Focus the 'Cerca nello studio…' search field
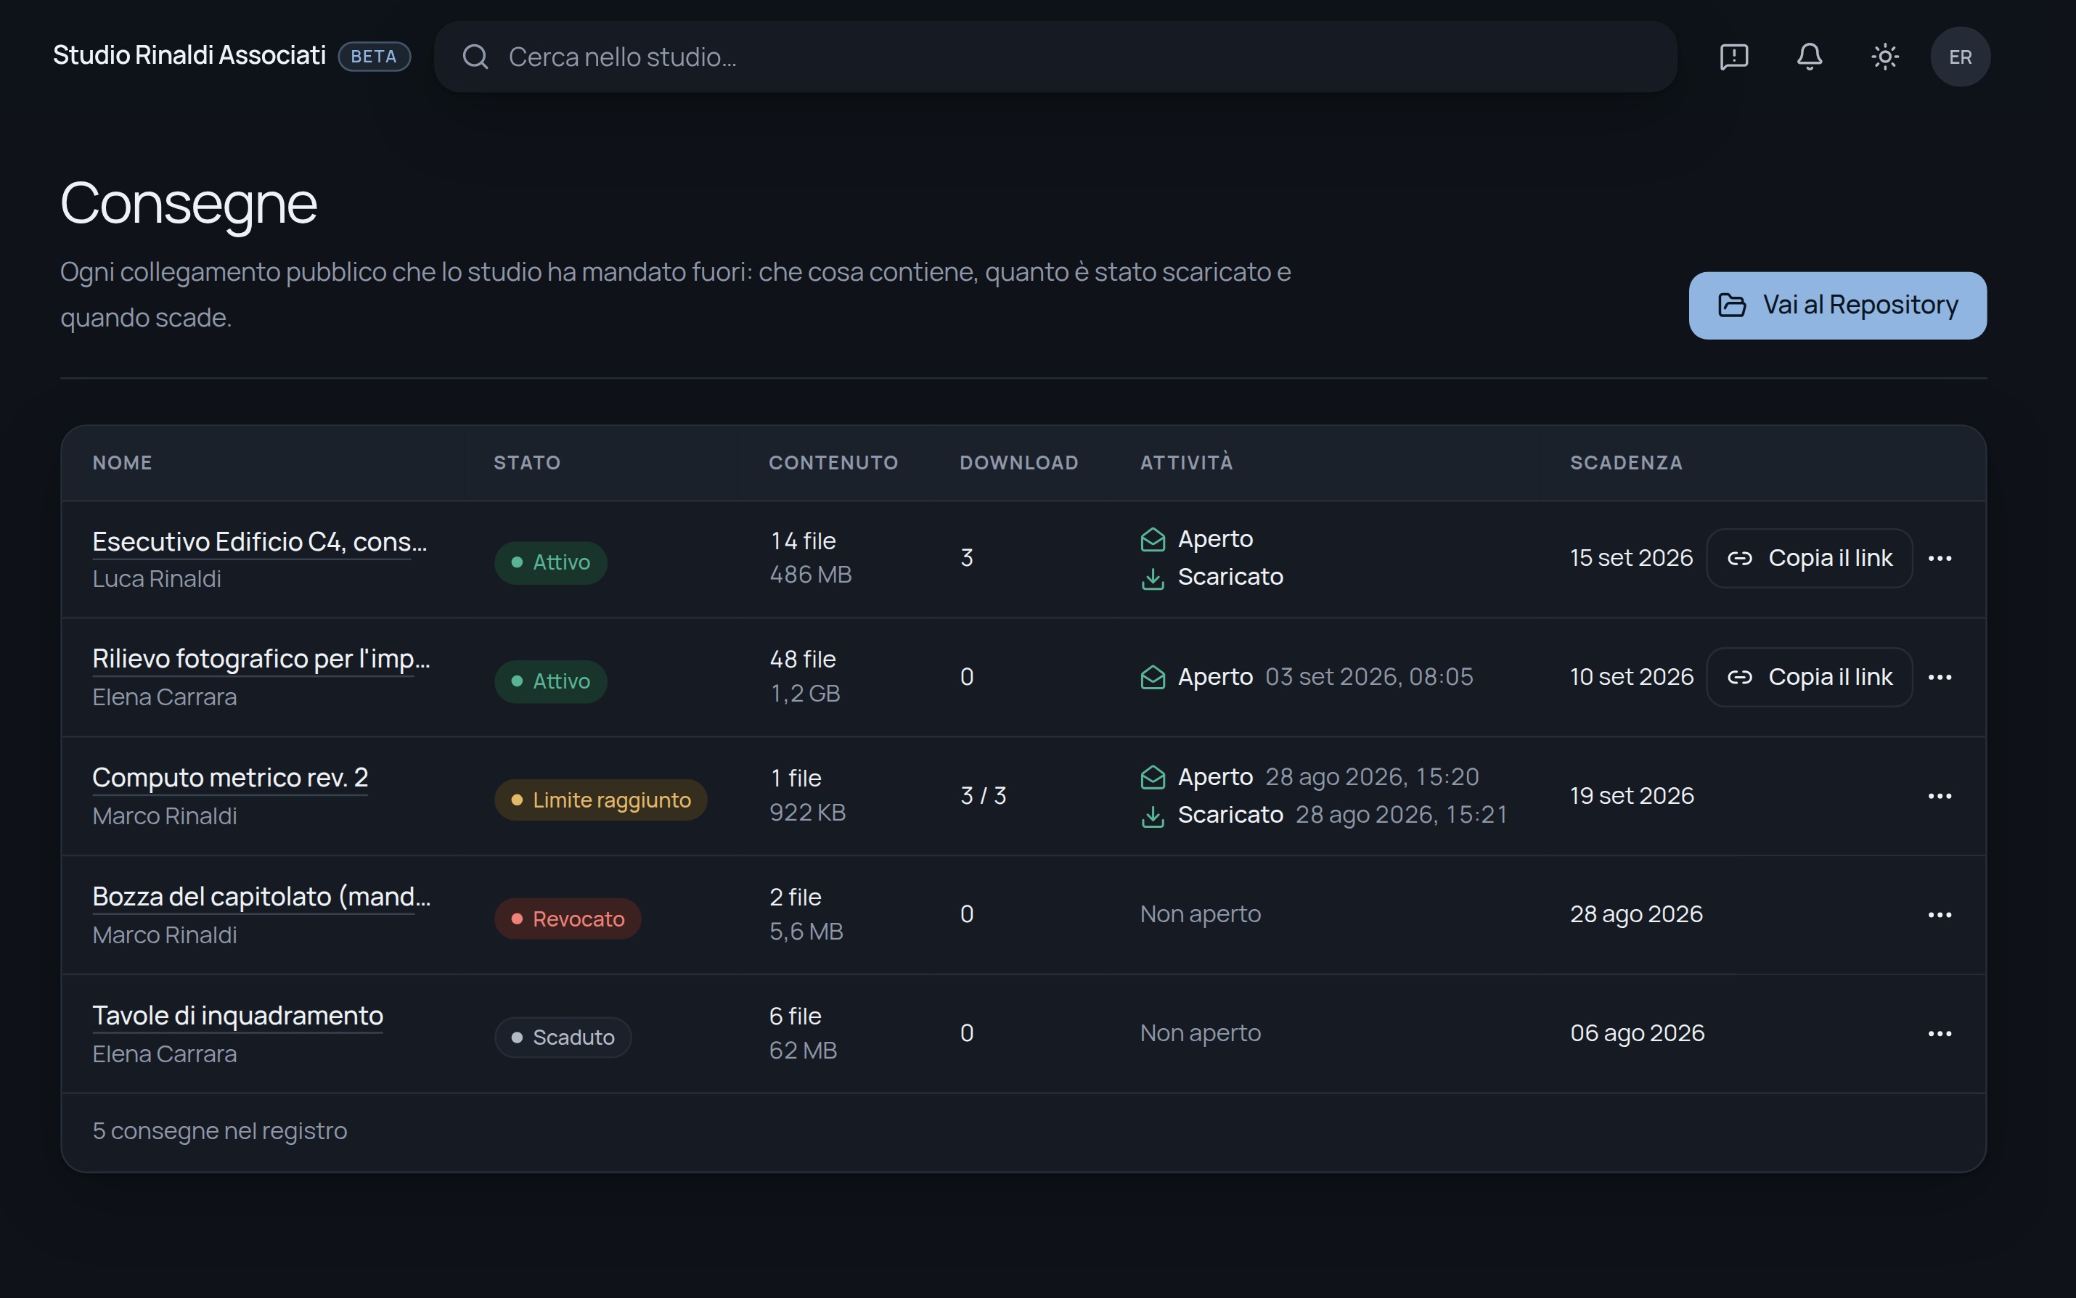Screen dimensions: 2076x1298 point(1055,57)
